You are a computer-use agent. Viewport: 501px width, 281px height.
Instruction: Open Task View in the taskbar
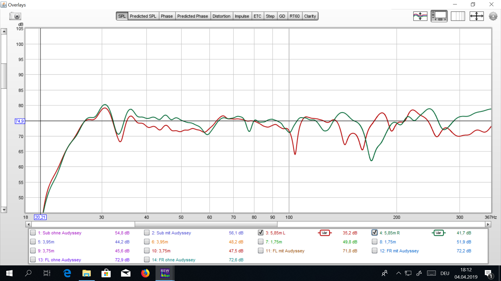[x=47, y=273]
